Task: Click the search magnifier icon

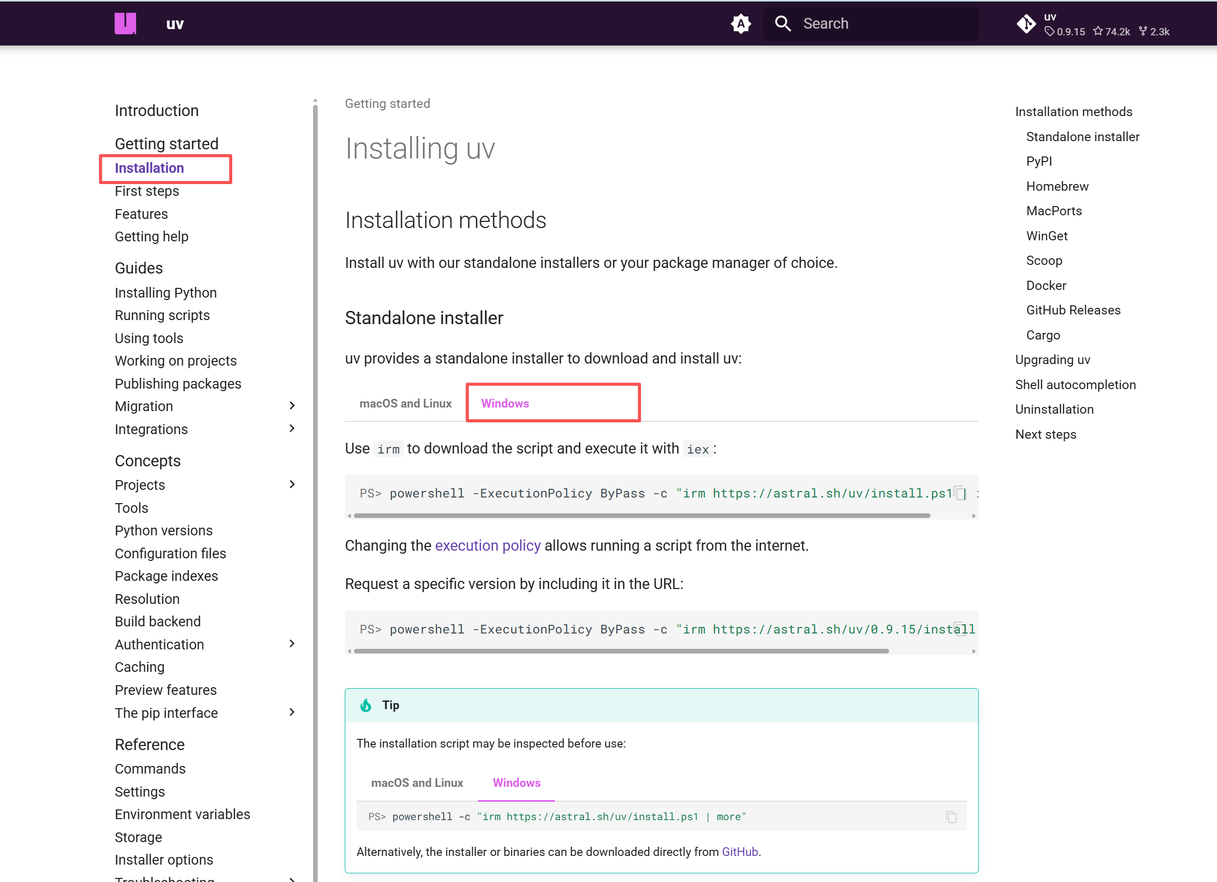Action: click(782, 24)
